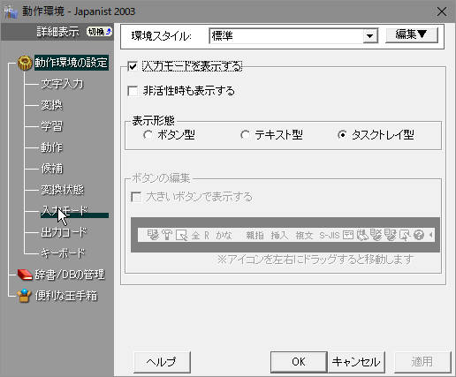456x377 pixels.
Task: Click the 親指 indicator in button strip
Action: point(255,236)
